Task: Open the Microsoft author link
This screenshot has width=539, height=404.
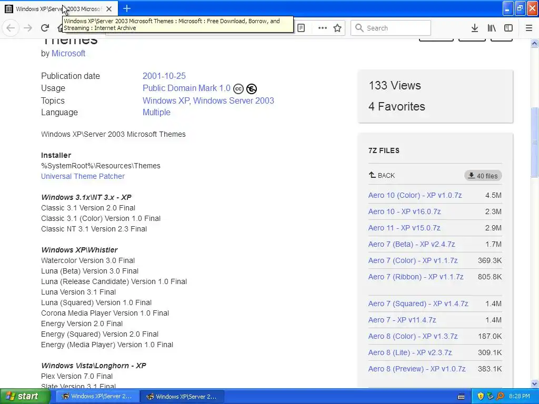Action: 68,53
